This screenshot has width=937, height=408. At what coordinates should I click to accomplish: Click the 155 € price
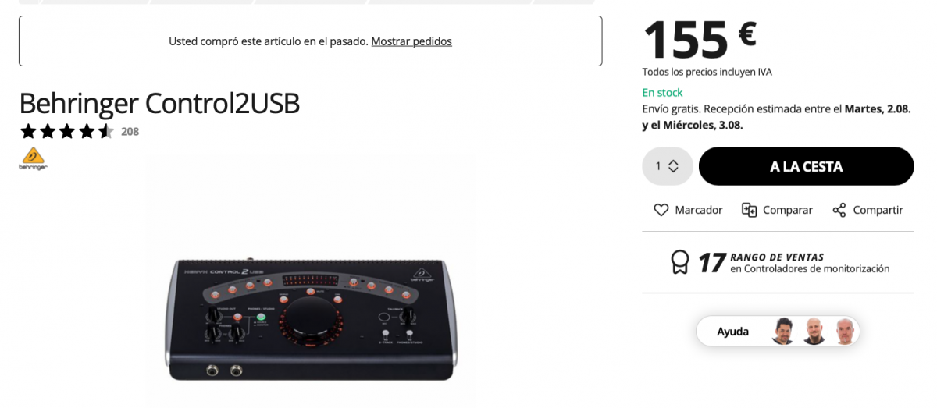pos(700,38)
